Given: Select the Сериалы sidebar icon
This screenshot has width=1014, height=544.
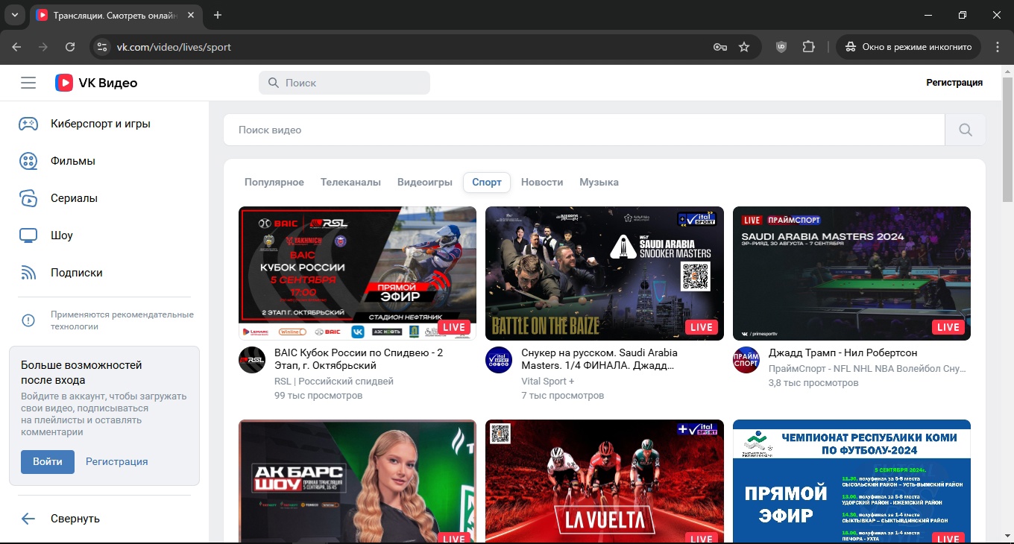Looking at the screenshot, I should click(28, 198).
